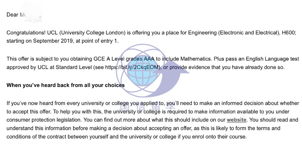Viewport: 302px width, 147px height.
Task: Click the blurred recipient name after Dear
Action: pyautogui.click(x=31, y=14)
